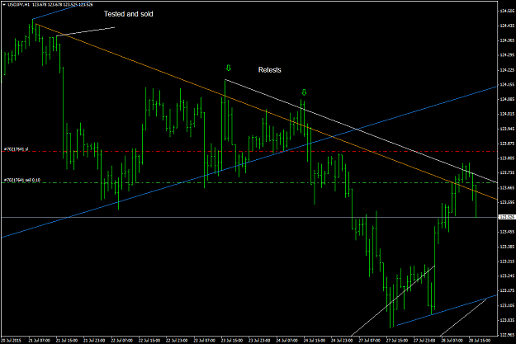Click the 22 Jul 23:00 time label
Image resolution: width=516 pixels, height=344 pixels.
point(177,341)
